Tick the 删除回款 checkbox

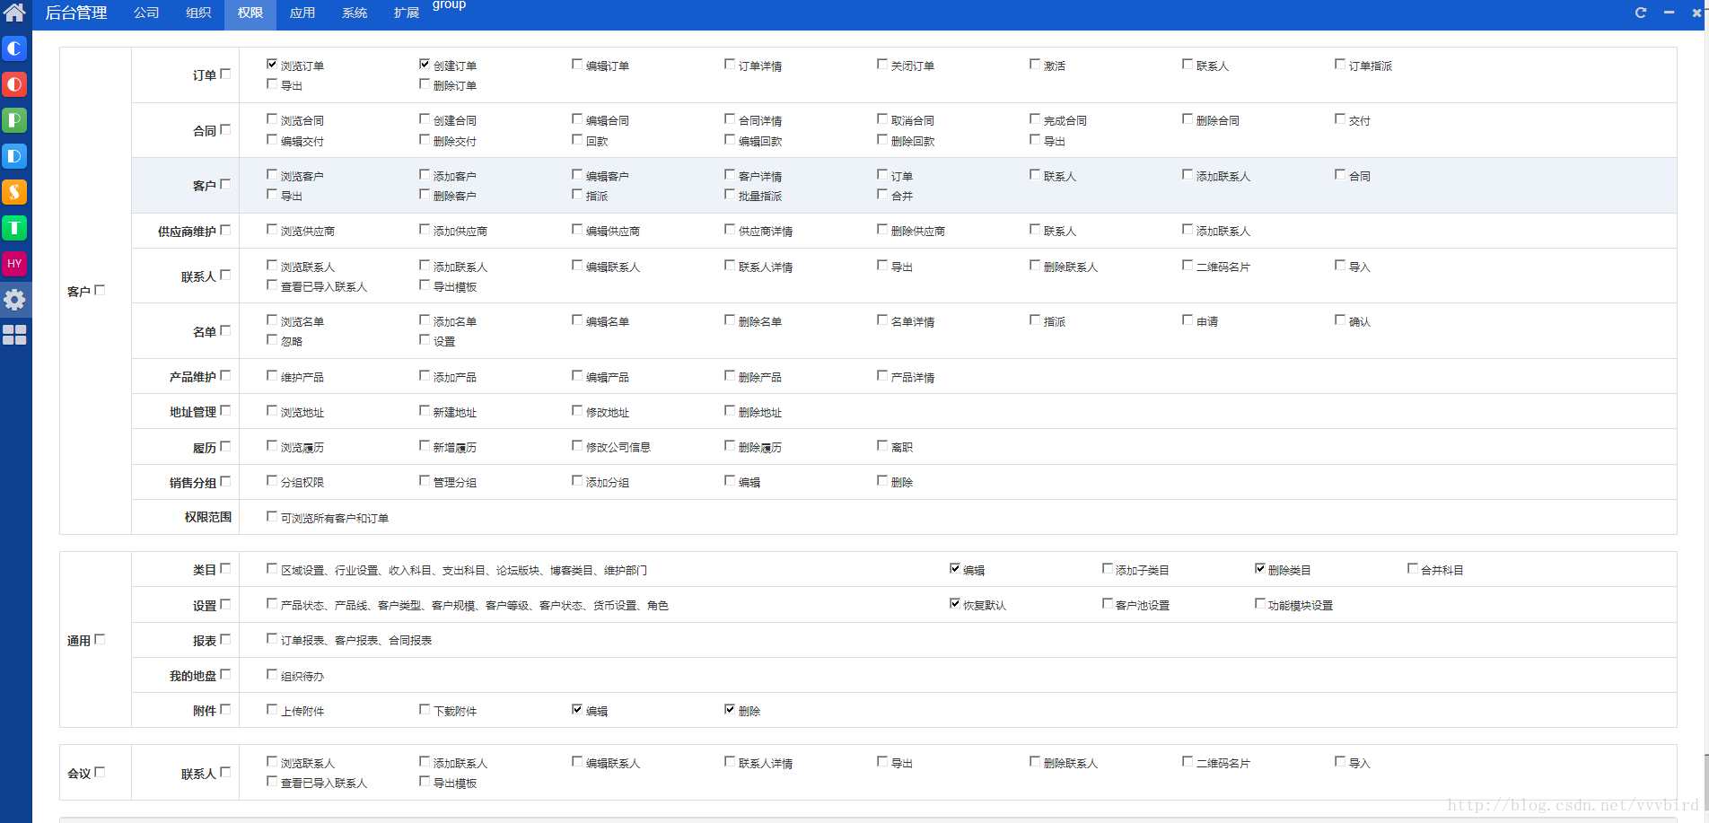(x=882, y=140)
